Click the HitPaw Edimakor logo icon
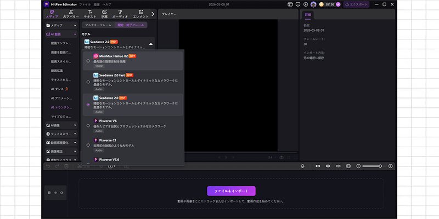439x219 pixels. pyautogui.click(x=46, y=4)
